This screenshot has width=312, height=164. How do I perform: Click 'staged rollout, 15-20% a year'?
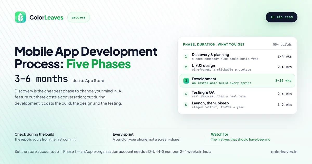pyautogui.click(x=218, y=107)
